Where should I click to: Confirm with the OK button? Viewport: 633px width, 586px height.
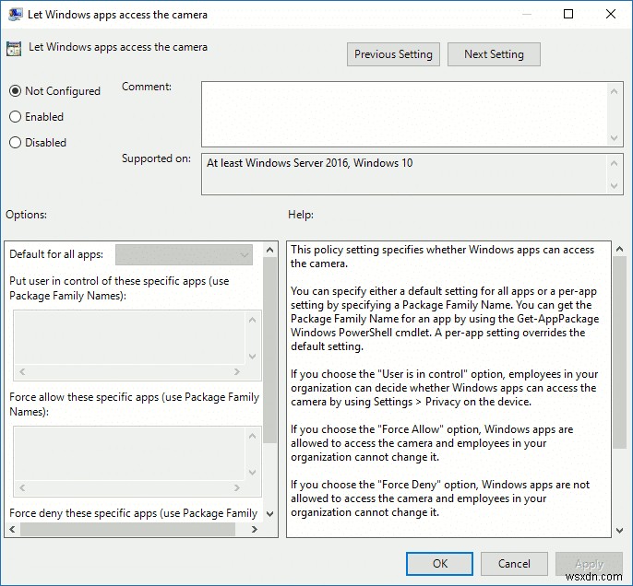pos(439,564)
